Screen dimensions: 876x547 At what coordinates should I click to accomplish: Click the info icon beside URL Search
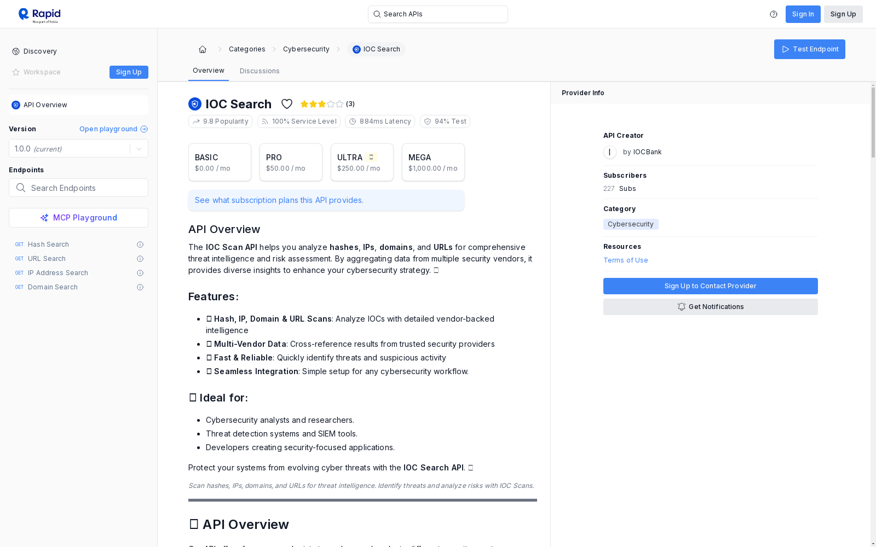[140, 259]
